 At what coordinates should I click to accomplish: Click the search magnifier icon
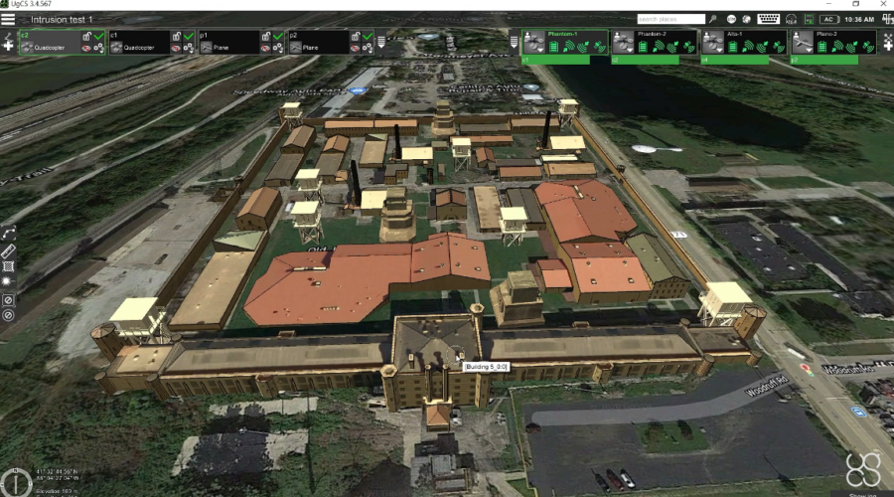click(713, 19)
